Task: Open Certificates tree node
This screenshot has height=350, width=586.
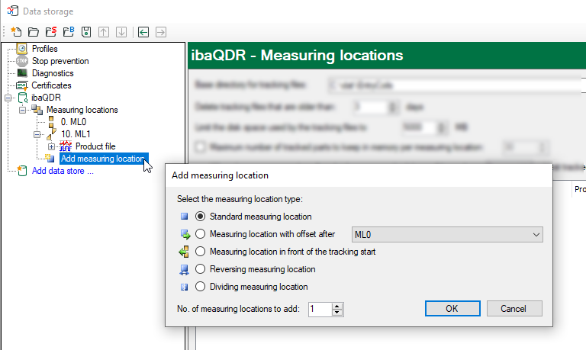Action: (51, 85)
